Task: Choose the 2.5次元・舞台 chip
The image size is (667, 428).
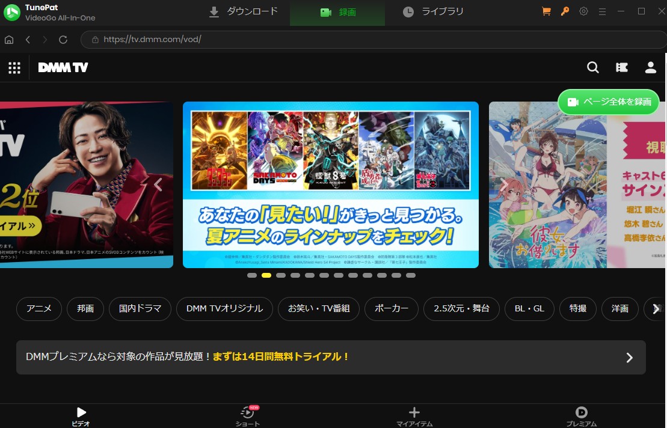Action: click(461, 308)
